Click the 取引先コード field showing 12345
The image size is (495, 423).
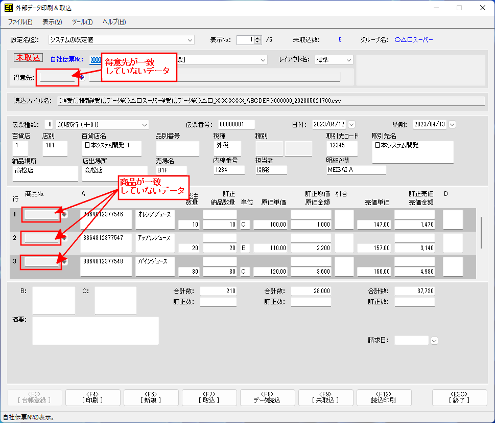(342, 148)
